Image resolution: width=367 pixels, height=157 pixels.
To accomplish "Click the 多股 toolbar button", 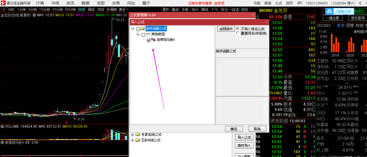I will 185,9.
